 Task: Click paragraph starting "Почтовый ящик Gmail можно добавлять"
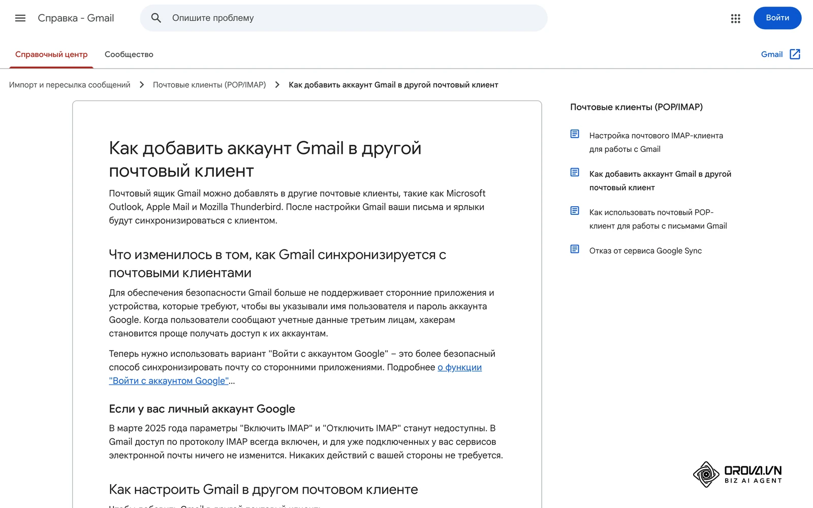(297, 207)
